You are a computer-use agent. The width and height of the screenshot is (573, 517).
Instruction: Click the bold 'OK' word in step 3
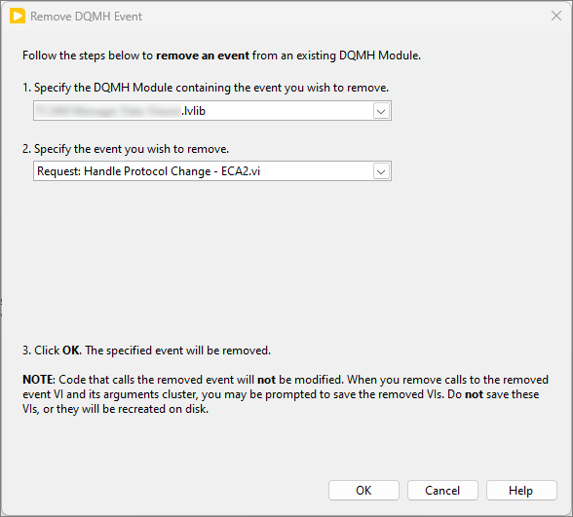(71, 351)
